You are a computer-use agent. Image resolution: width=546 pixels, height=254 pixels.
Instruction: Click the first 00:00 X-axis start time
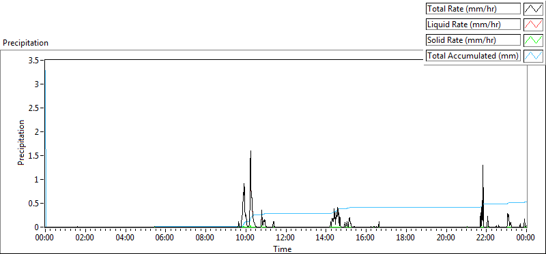[45, 238]
